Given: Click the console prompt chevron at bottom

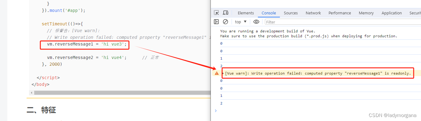Looking at the screenshot, I should coord(216,111).
